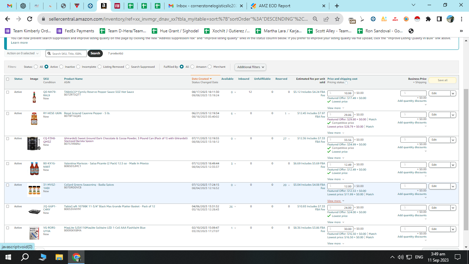469x264 pixels.
Task: Select the Search Suppressed status filter
Action: coord(128,67)
